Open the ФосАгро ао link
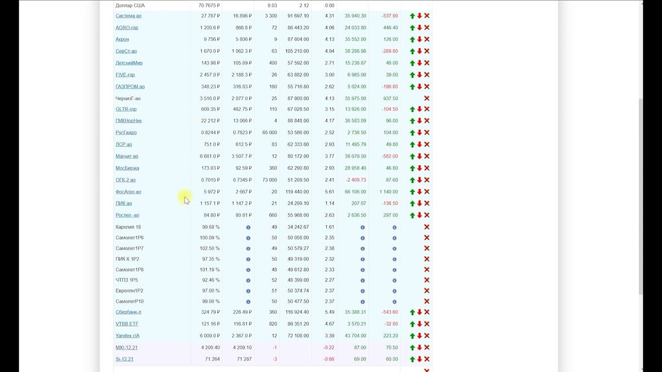This screenshot has width=662, height=372. point(128,192)
